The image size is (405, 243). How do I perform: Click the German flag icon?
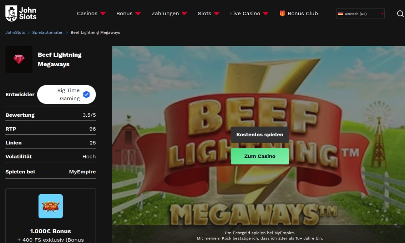click(x=340, y=14)
